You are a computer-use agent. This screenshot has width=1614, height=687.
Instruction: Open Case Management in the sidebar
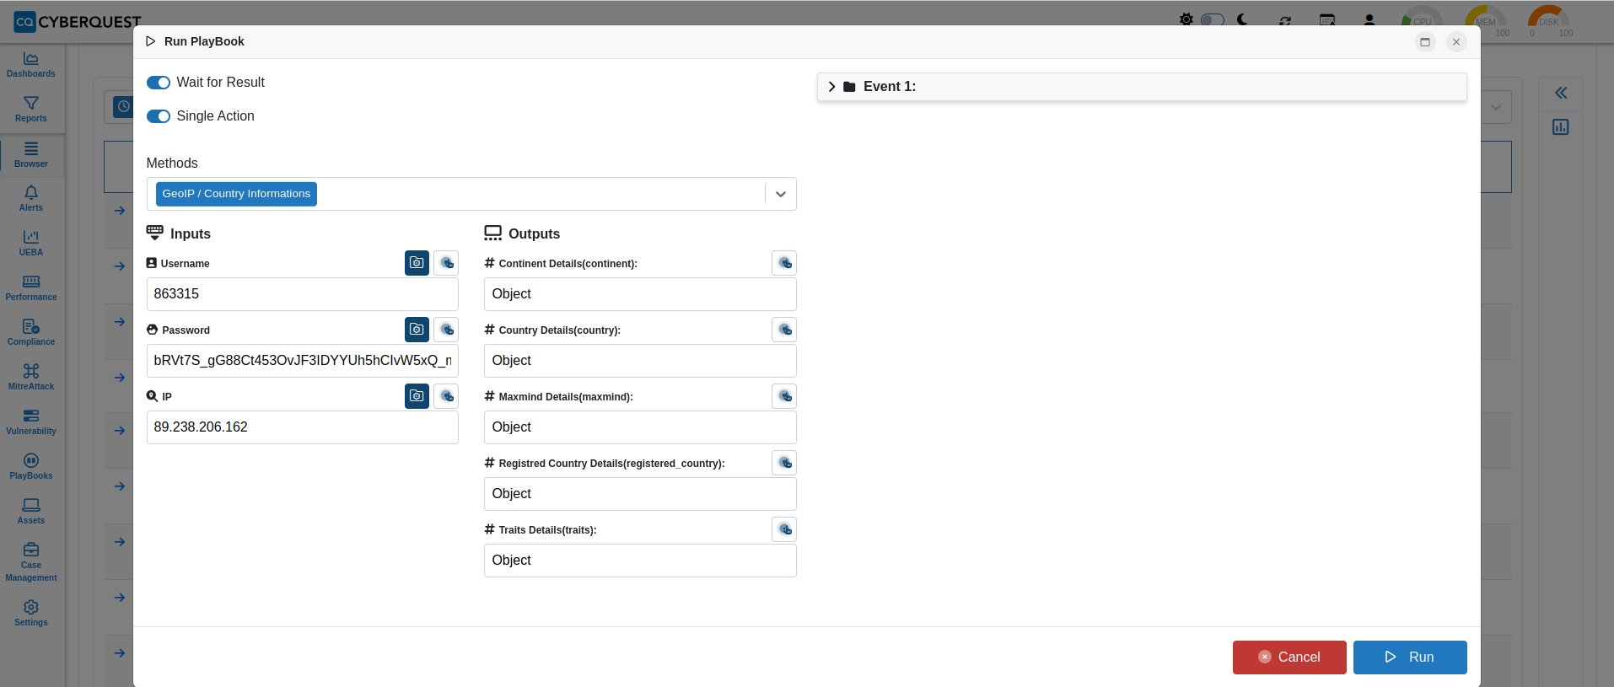(x=31, y=562)
